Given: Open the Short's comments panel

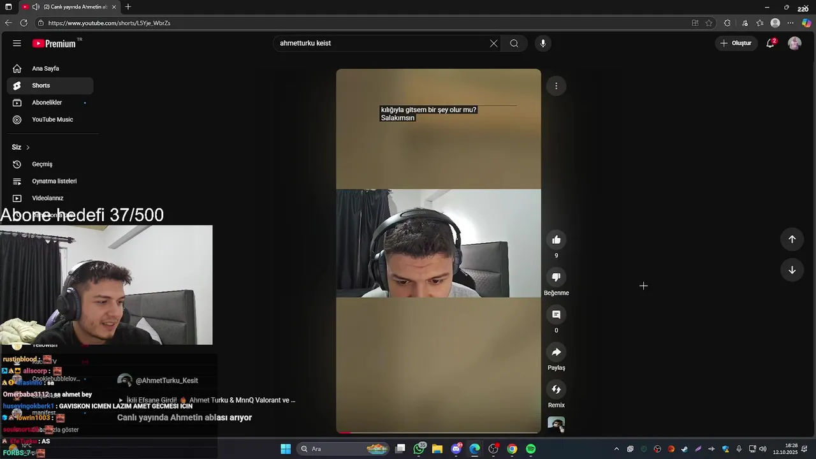Looking at the screenshot, I should tap(556, 315).
